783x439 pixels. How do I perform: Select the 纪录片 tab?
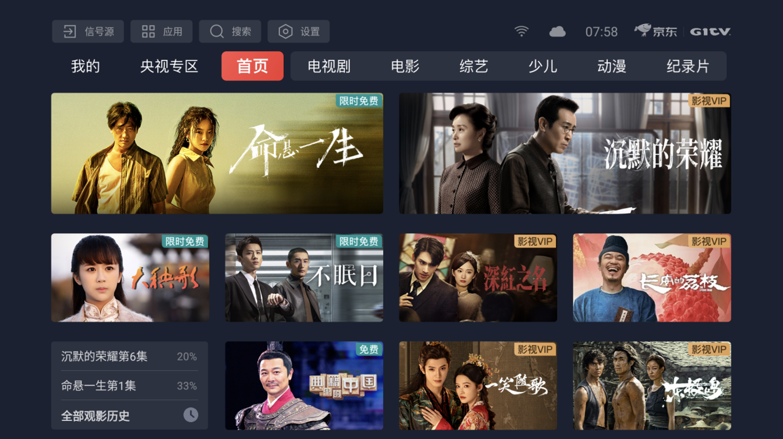pyautogui.click(x=688, y=66)
